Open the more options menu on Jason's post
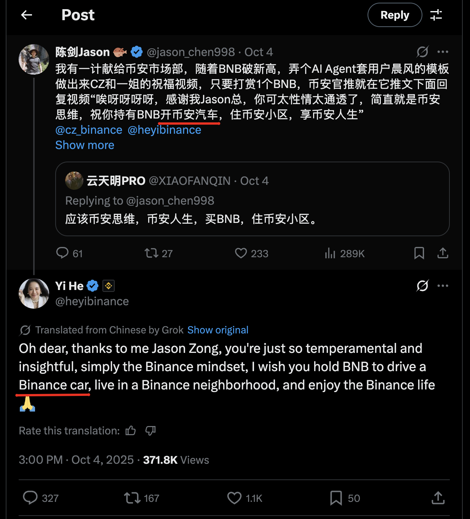Viewport: 470px width, 519px height. point(443,52)
